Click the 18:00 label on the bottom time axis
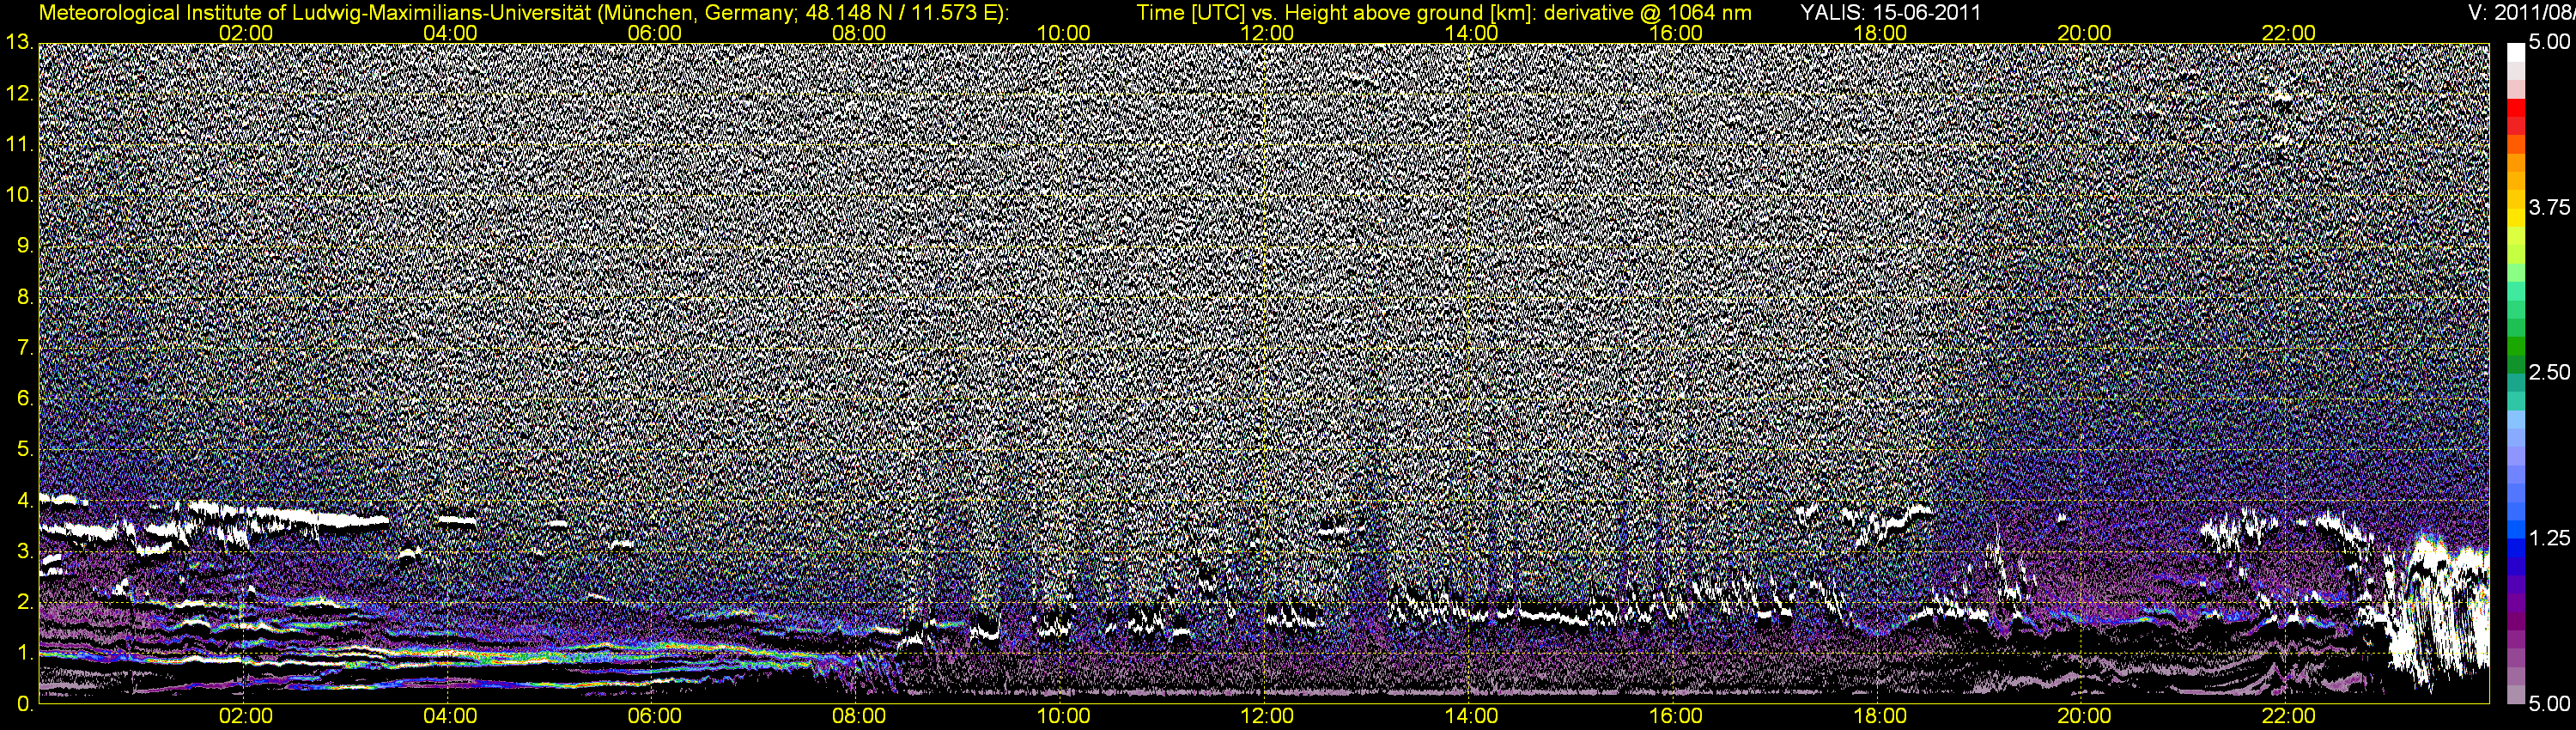This screenshot has width=2576, height=730. pos(1880,716)
